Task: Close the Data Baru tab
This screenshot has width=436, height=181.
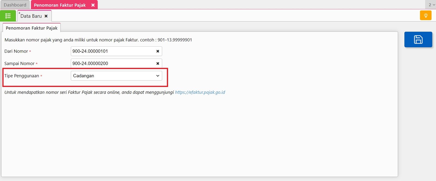Action: point(46,16)
